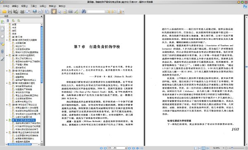Click the binoculars search icon
The image size is (248, 150).
tap(83, 12)
